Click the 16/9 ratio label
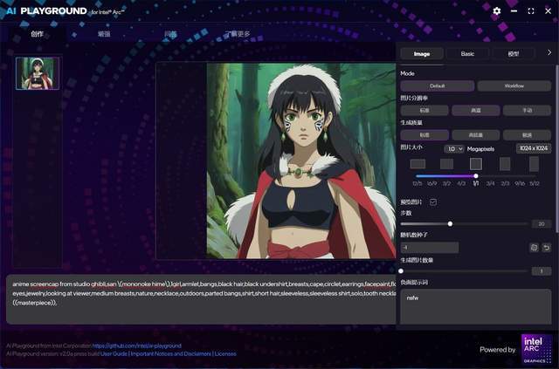 431,183
